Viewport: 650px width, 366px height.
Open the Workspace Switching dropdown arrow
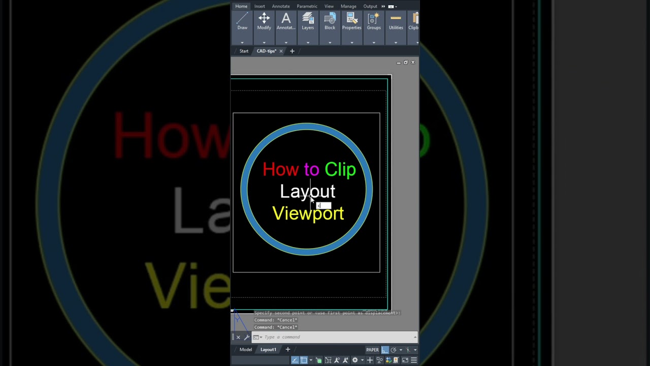(x=363, y=360)
